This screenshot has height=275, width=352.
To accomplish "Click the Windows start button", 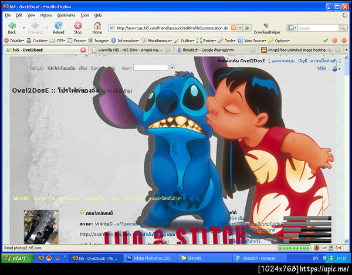I will coord(18,258).
